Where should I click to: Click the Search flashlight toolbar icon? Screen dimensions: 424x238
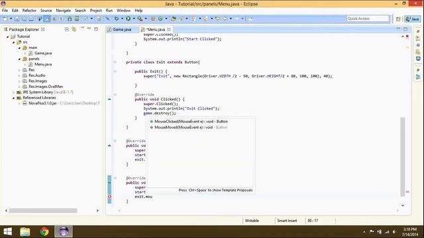click(181, 19)
